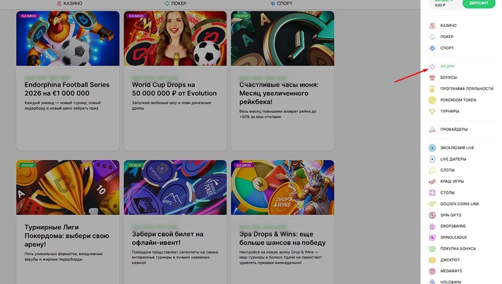Expand the balance dropdown above 0,00 ₽
Screen dimensions: 502x284
click(444, 1)
